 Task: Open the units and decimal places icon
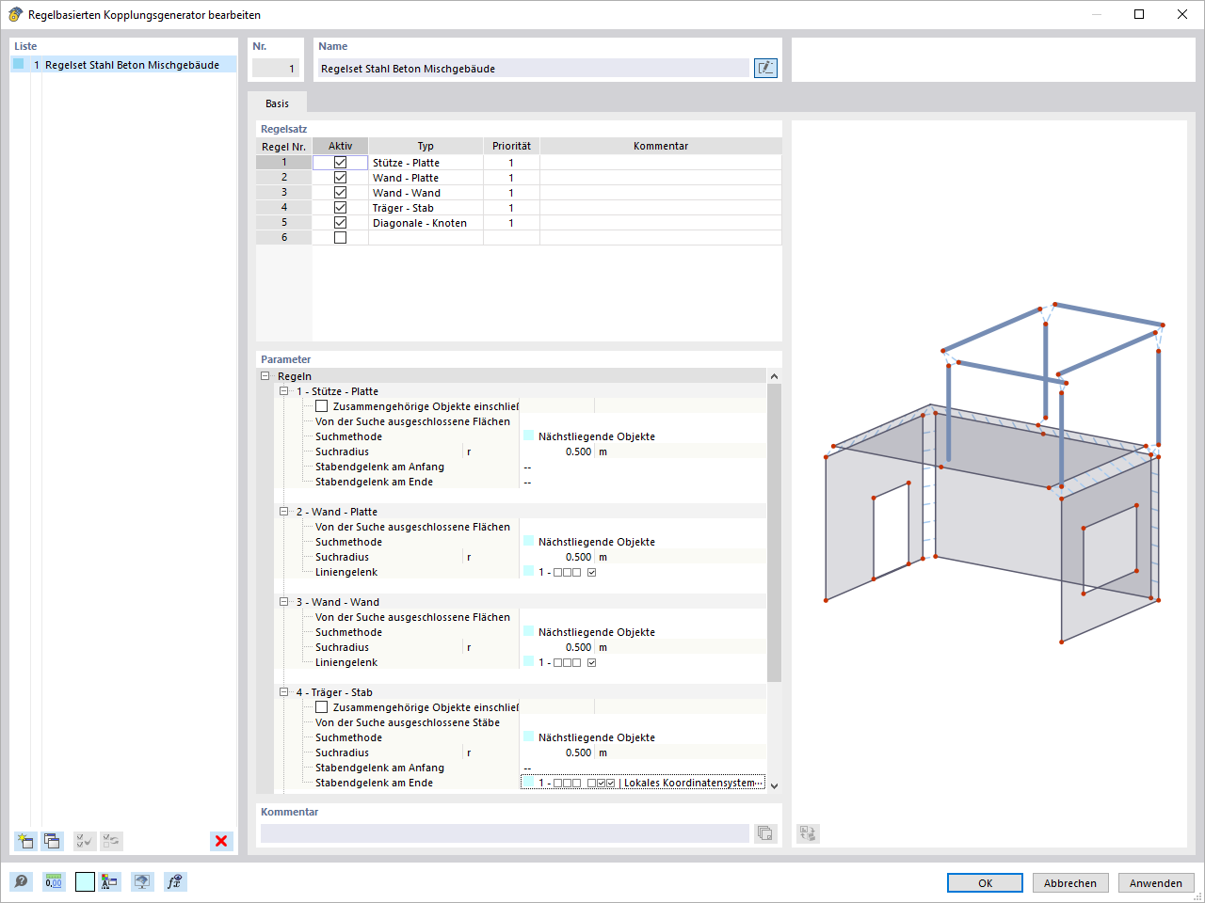tap(54, 881)
